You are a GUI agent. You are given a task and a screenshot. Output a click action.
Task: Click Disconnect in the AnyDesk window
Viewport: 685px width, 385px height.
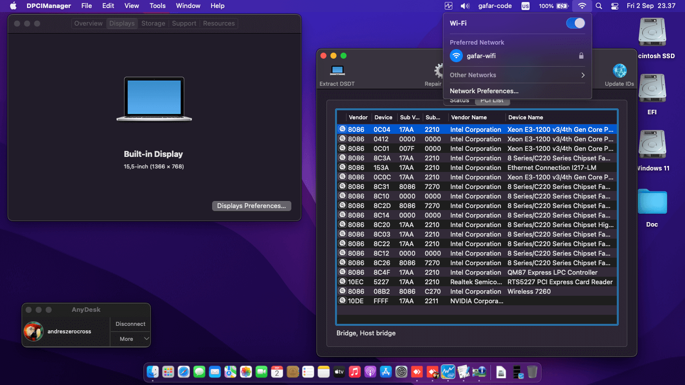click(x=130, y=324)
